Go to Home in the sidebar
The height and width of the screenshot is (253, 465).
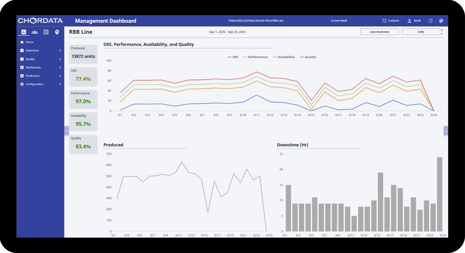tap(29, 42)
